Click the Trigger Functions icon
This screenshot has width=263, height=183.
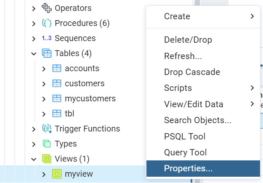click(47, 129)
